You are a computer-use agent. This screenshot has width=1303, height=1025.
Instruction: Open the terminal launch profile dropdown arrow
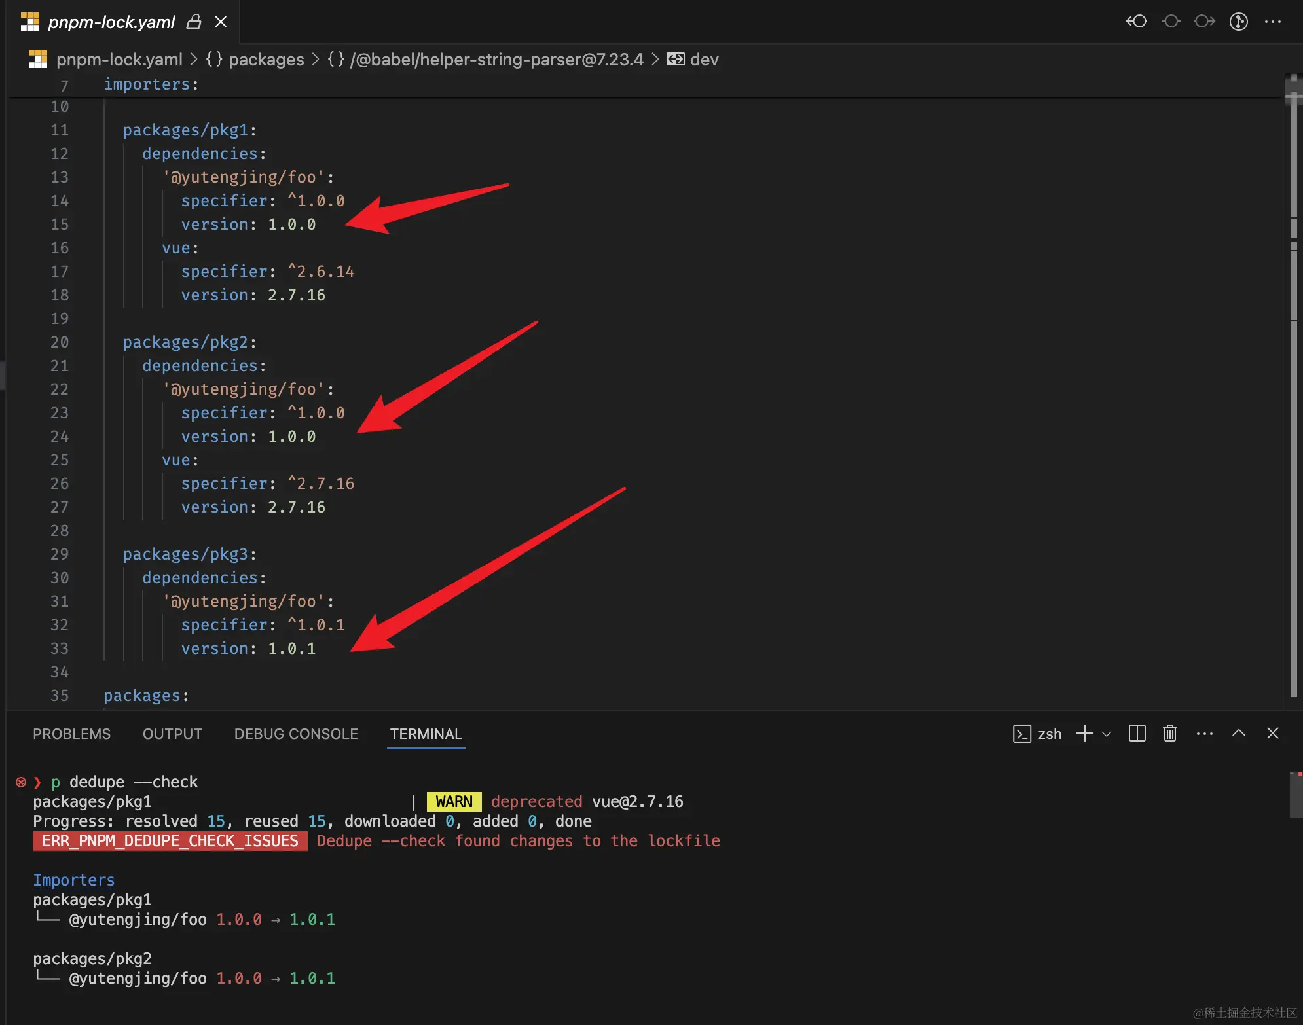coord(1107,734)
